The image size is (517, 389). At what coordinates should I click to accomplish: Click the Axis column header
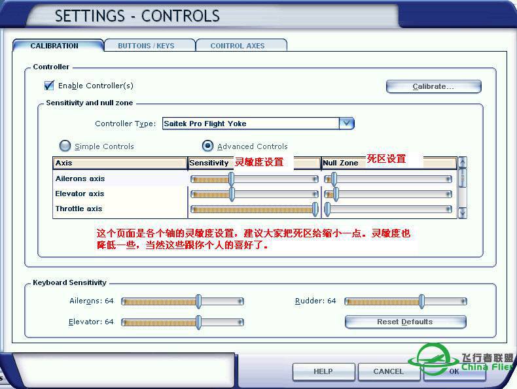[120, 163]
